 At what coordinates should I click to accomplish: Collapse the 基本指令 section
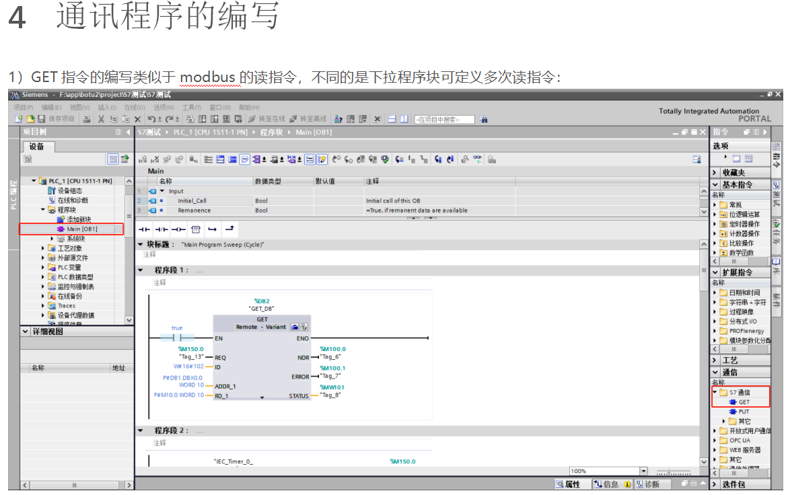point(715,184)
